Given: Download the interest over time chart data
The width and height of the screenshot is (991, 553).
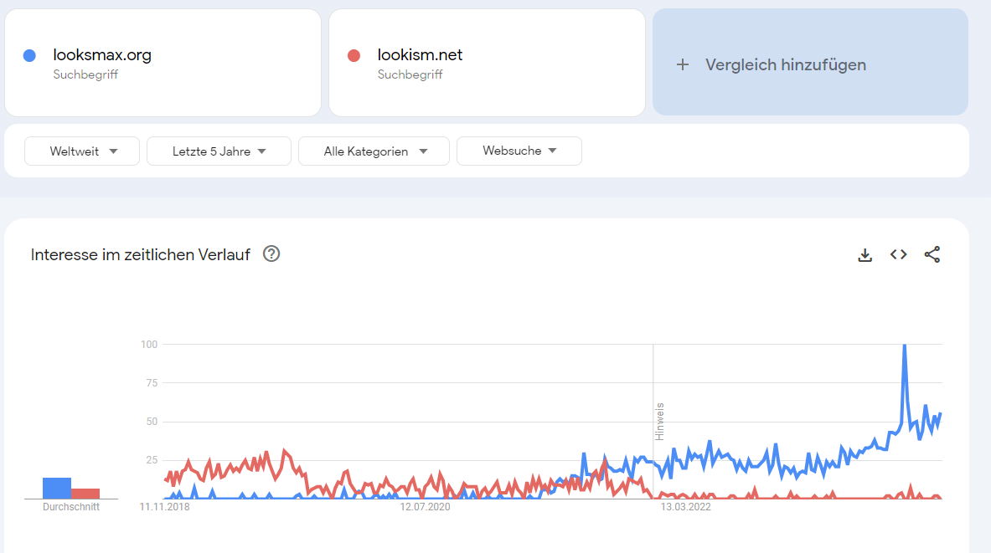Looking at the screenshot, I should tap(865, 255).
